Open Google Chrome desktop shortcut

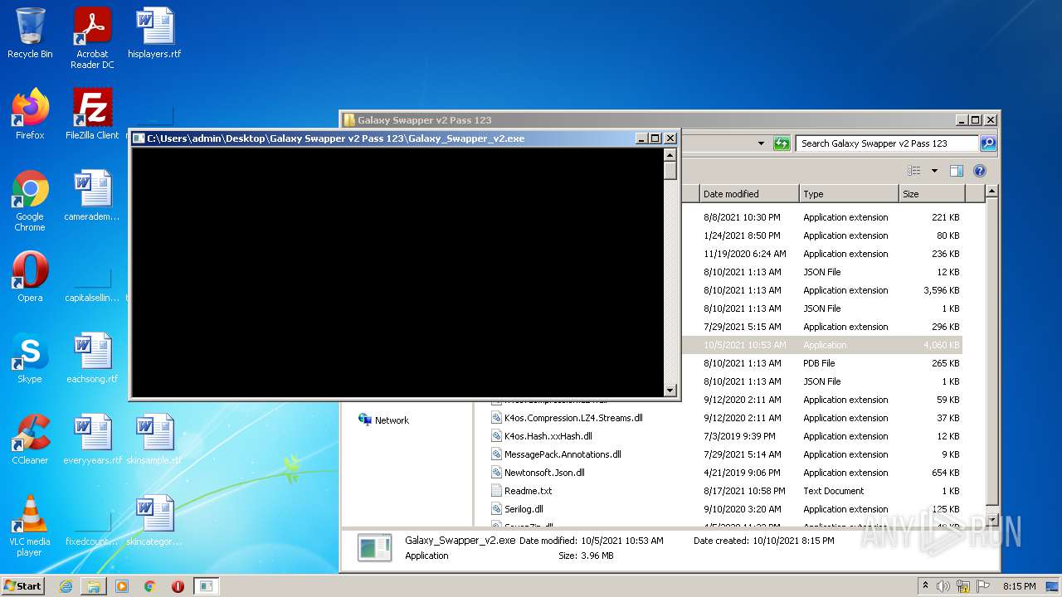[30, 201]
